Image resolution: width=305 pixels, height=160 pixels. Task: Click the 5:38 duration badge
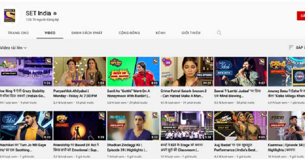point(208,137)
